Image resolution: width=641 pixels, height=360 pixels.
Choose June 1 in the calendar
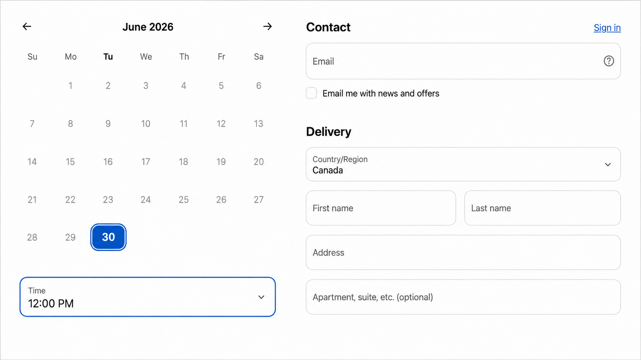pyautogui.click(x=70, y=86)
